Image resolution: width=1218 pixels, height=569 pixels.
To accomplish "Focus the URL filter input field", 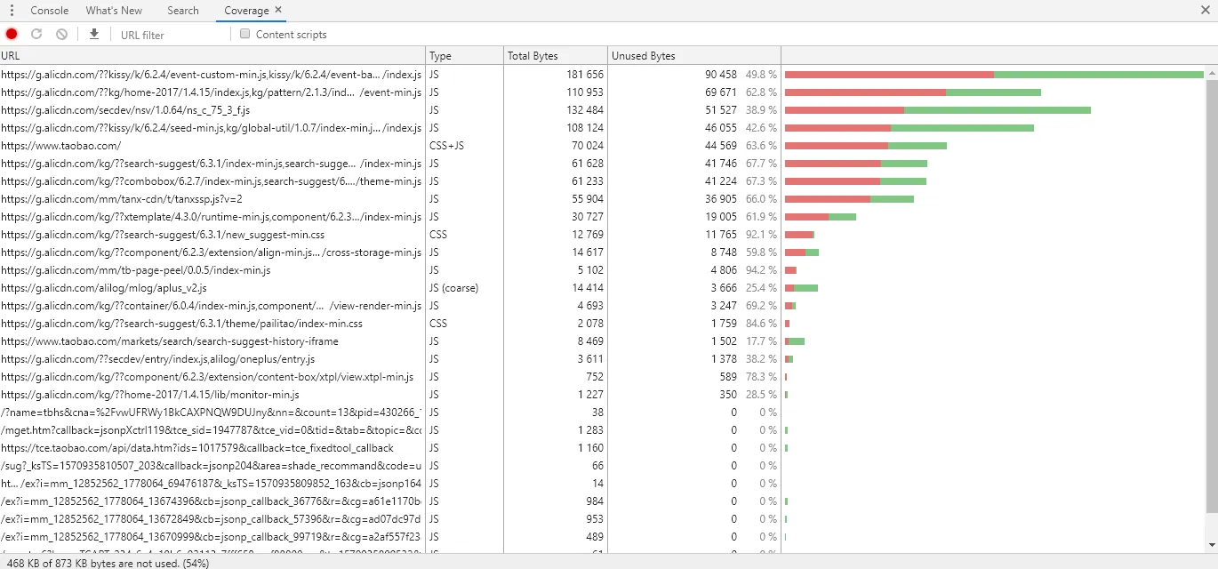I will pyautogui.click(x=169, y=35).
